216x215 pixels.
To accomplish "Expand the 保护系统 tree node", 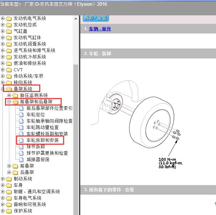I will (2, 211).
